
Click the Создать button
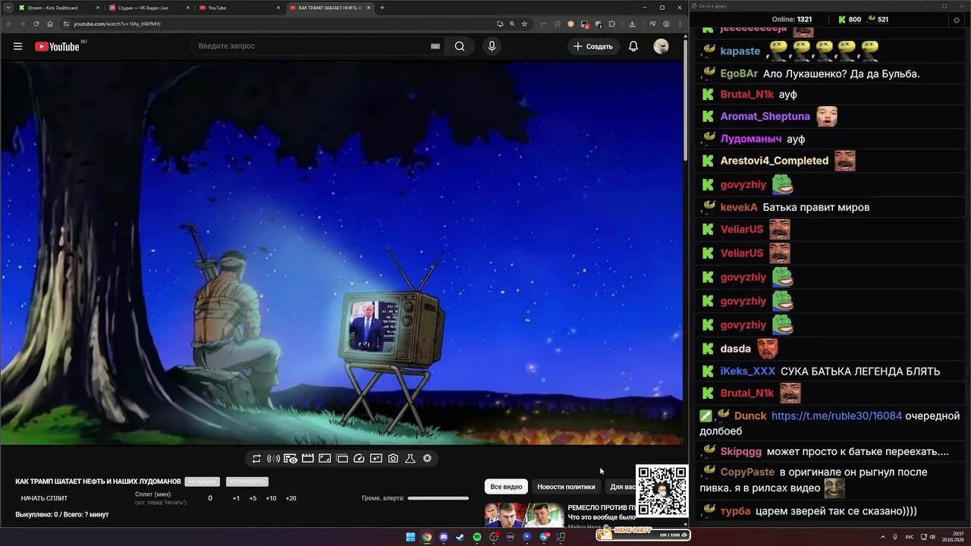point(593,46)
